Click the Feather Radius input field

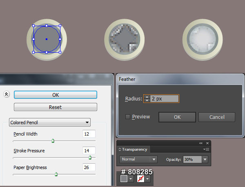[x=164, y=98]
